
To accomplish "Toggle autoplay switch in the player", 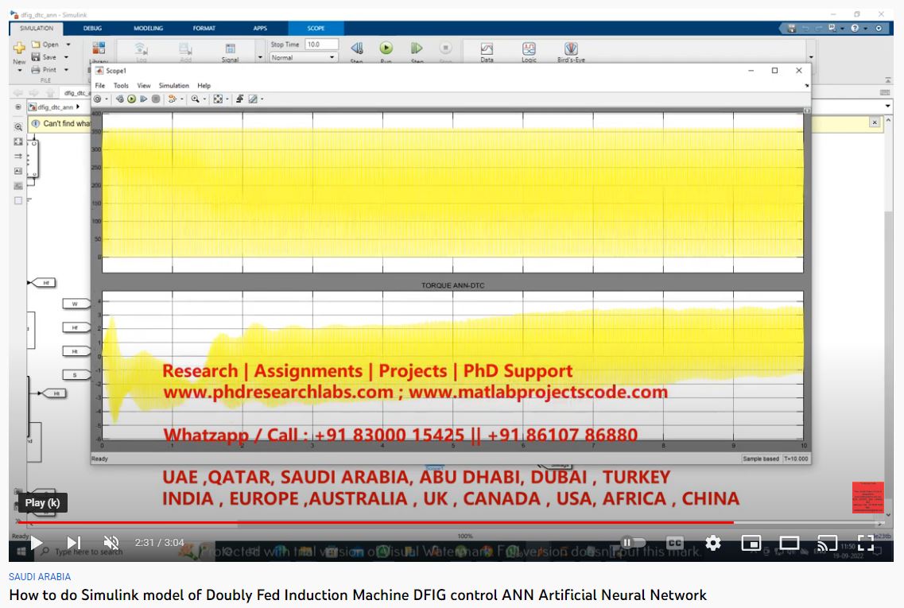I will (632, 543).
